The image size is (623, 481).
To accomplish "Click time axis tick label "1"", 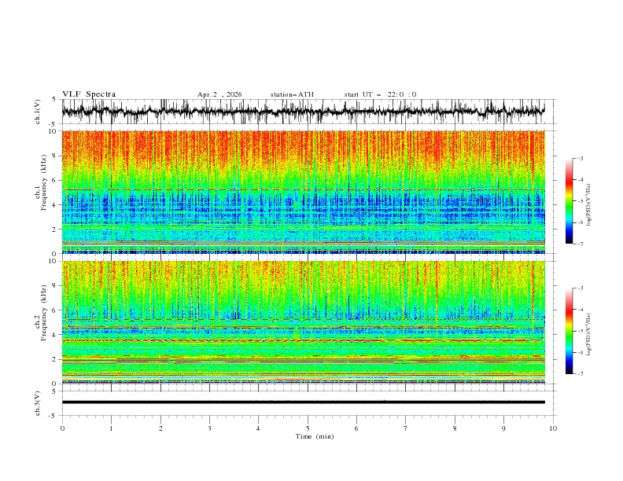I will [111, 428].
